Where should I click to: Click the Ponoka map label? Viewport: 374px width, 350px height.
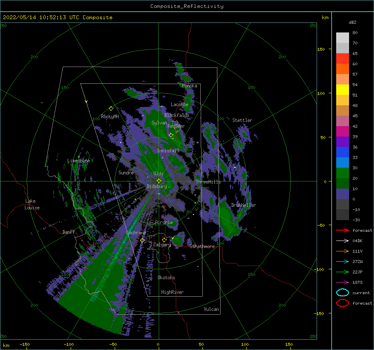(189, 86)
